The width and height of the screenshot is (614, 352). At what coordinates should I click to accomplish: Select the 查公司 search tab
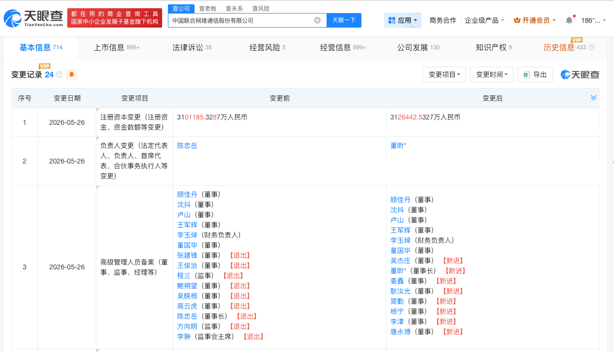click(181, 9)
